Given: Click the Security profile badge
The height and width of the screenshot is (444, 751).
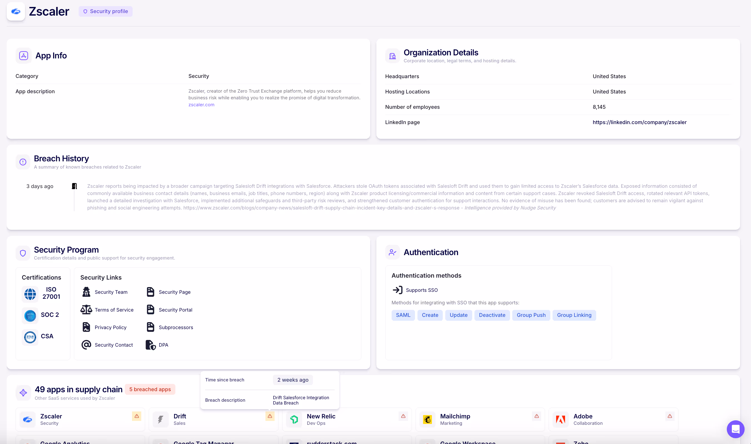Looking at the screenshot, I should coord(106,11).
